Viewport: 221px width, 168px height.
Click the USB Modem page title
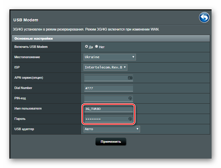[26, 20]
